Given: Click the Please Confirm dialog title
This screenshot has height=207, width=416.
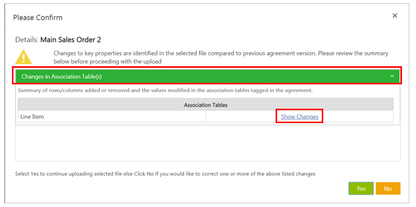Looking at the screenshot, I should [38, 18].
